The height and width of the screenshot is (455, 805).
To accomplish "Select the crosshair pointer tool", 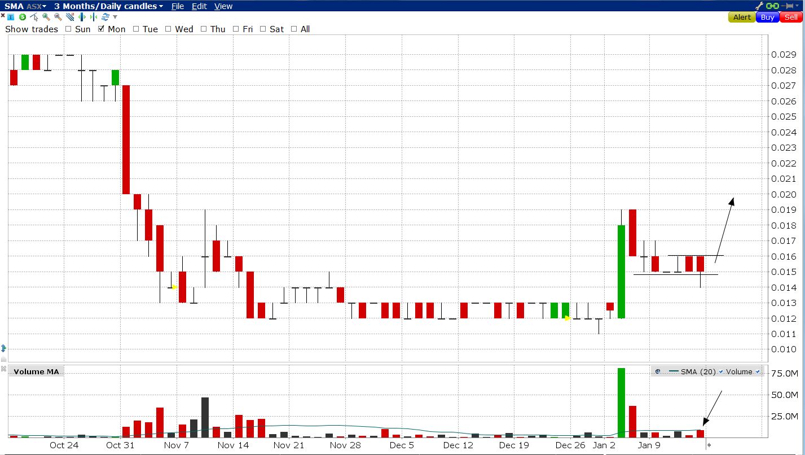I will pyautogui.click(x=34, y=16).
